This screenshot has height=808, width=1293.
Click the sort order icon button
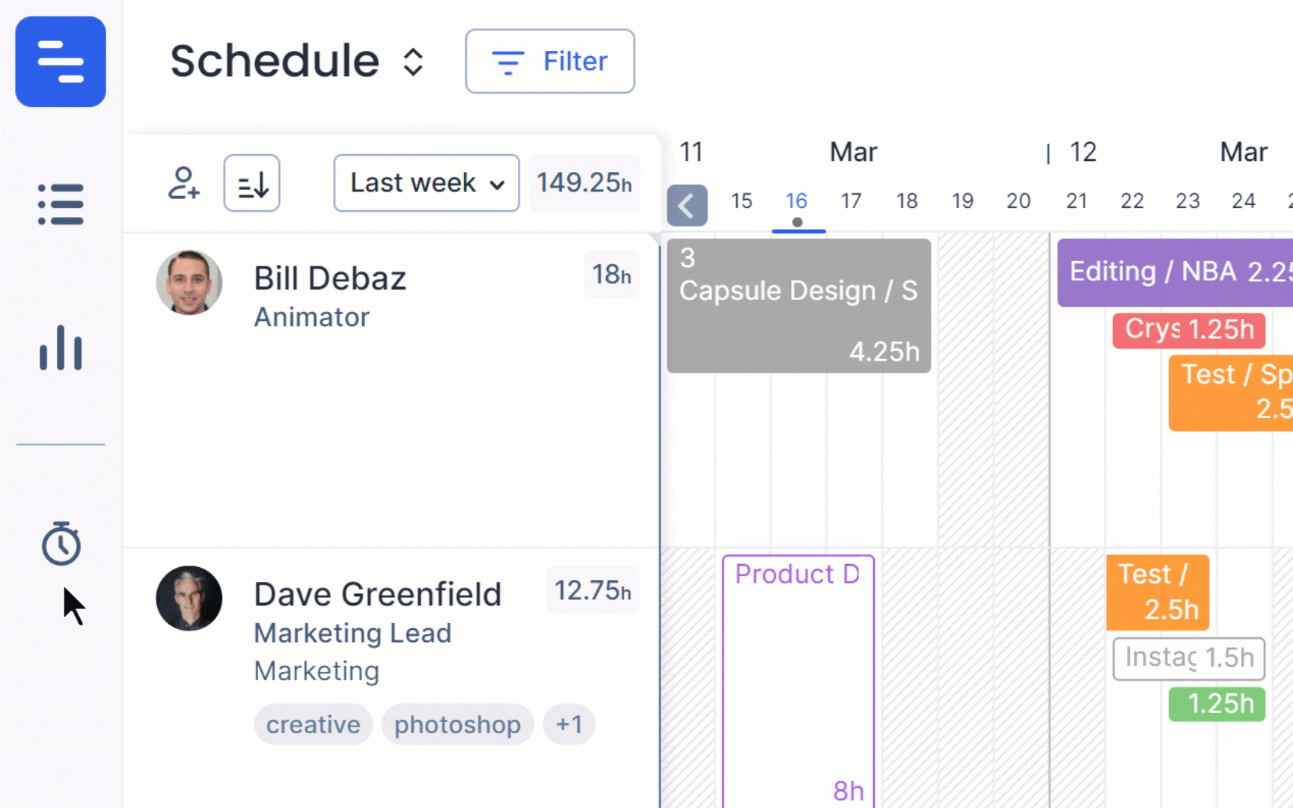point(252,183)
